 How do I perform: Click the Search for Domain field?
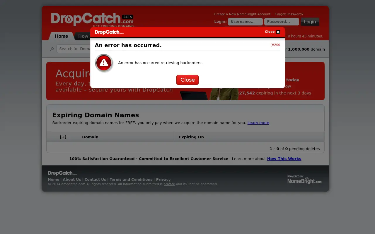coord(74,49)
